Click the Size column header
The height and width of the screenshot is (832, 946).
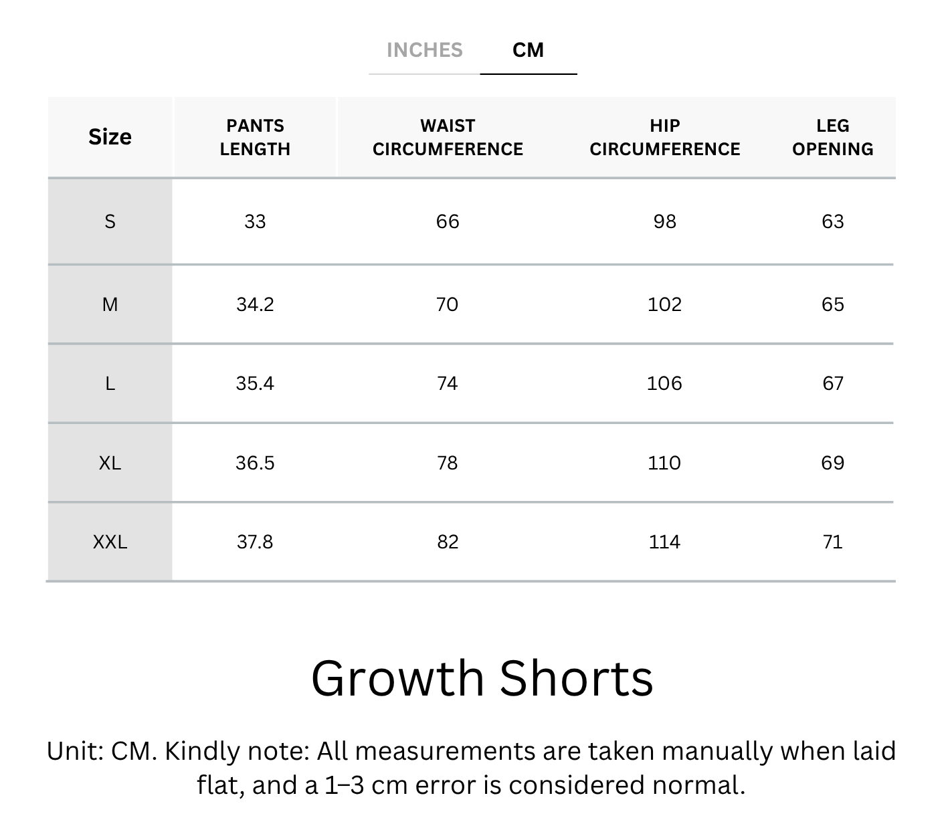pyautogui.click(x=110, y=137)
